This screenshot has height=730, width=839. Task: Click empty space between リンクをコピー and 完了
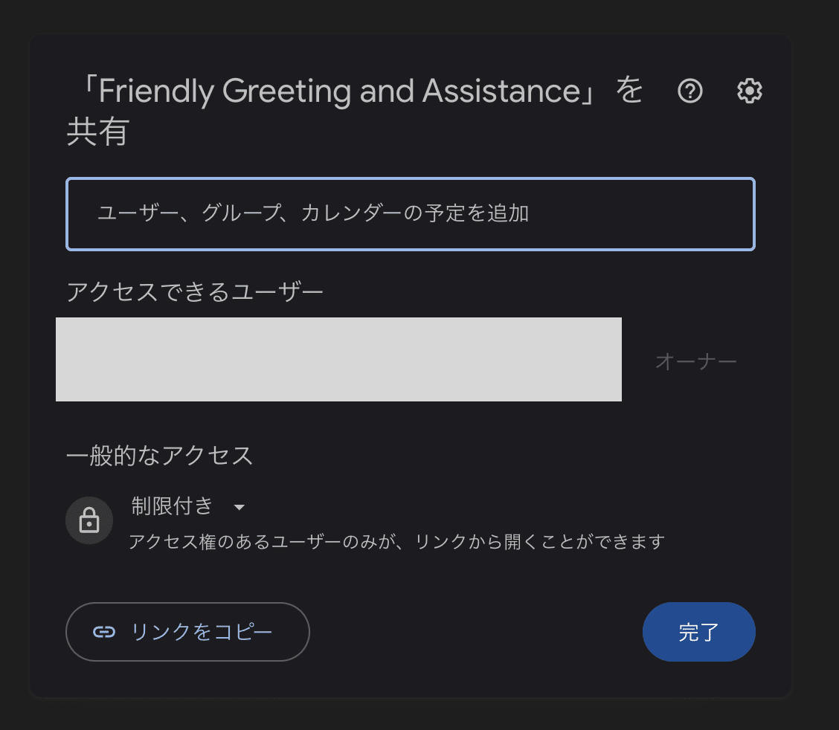click(x=476, y=632)
